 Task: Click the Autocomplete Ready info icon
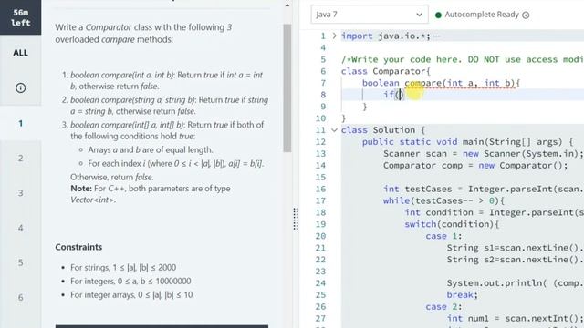pyautogui.click(x=526, y=15)
